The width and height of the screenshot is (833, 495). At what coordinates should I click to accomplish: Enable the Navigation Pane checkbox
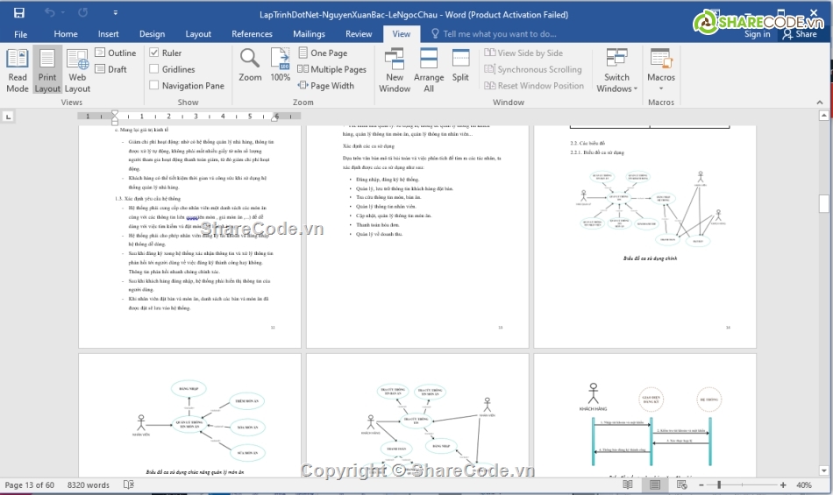click(x=154, y=85)
